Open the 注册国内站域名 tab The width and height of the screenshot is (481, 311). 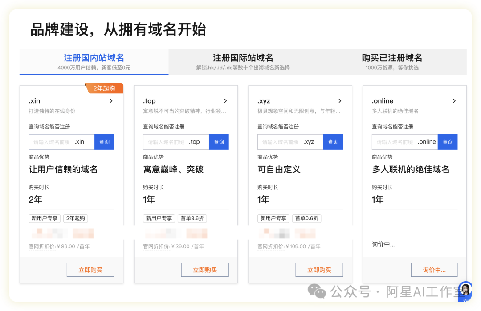(94, 61)
